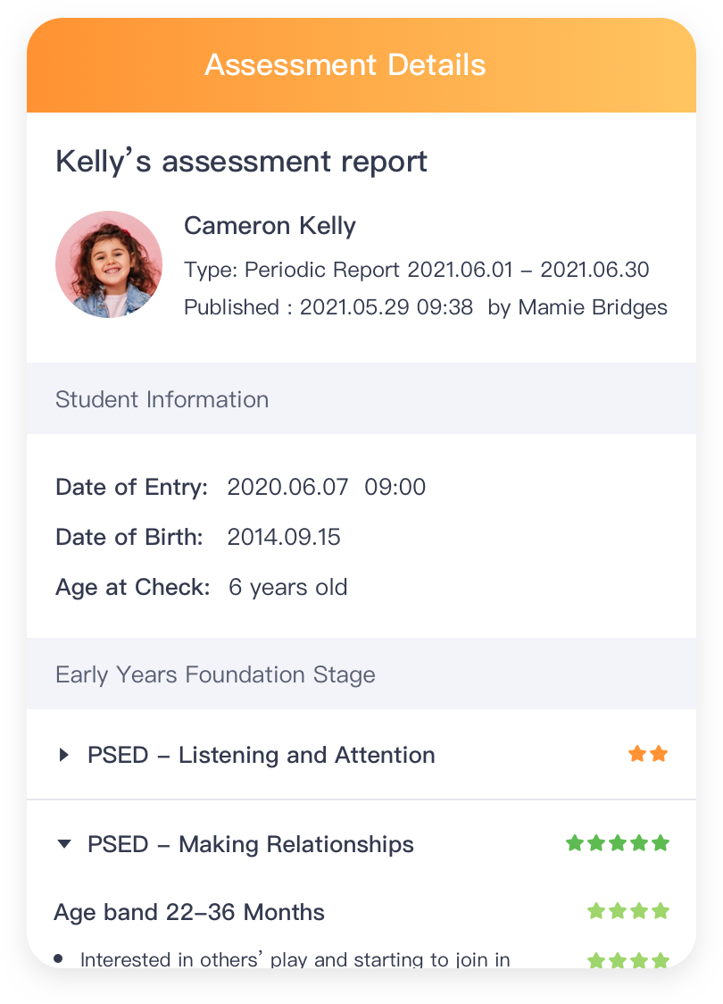Click the PSED – Listening and Attention label

tap(262, 755)
